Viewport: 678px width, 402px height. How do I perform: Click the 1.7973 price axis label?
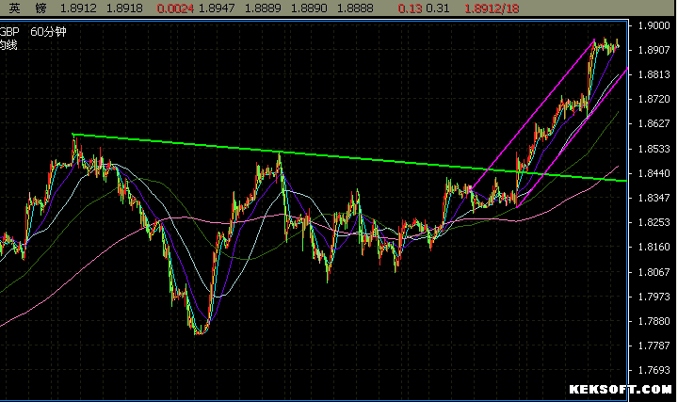pos(654,297)
